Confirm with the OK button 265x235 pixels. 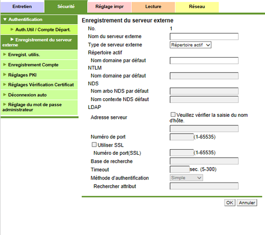pos(230,203)
